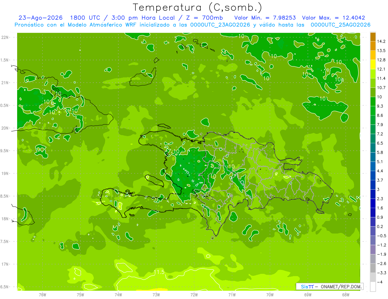388x299 pixels.
Task: Click the "5.1" legend value
Action: (380, 162)
